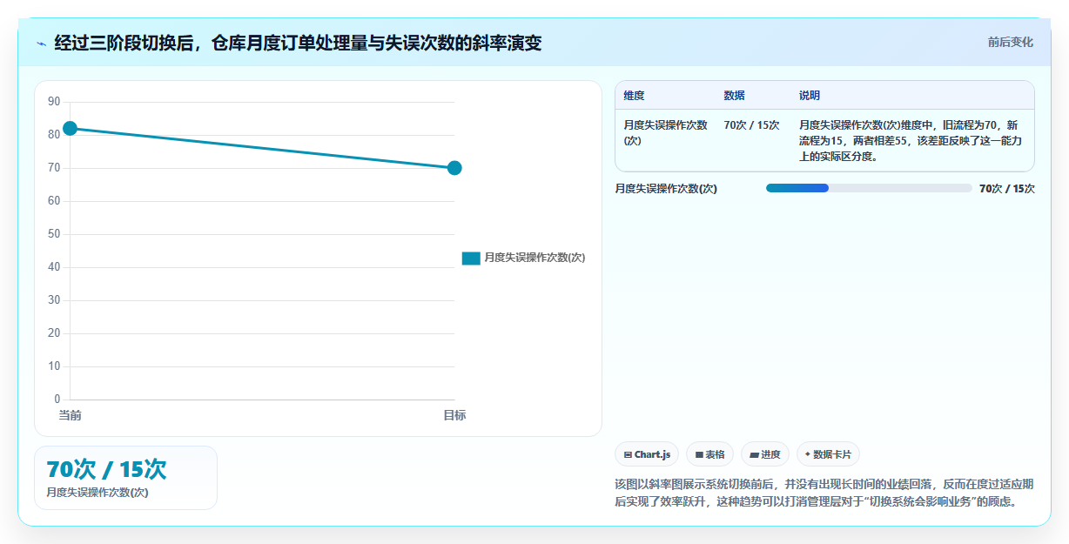Click the lightning icon beside the title
The height and width of the screenshot is (544, 1069).
pyautogui.click(x=41, y=43)
